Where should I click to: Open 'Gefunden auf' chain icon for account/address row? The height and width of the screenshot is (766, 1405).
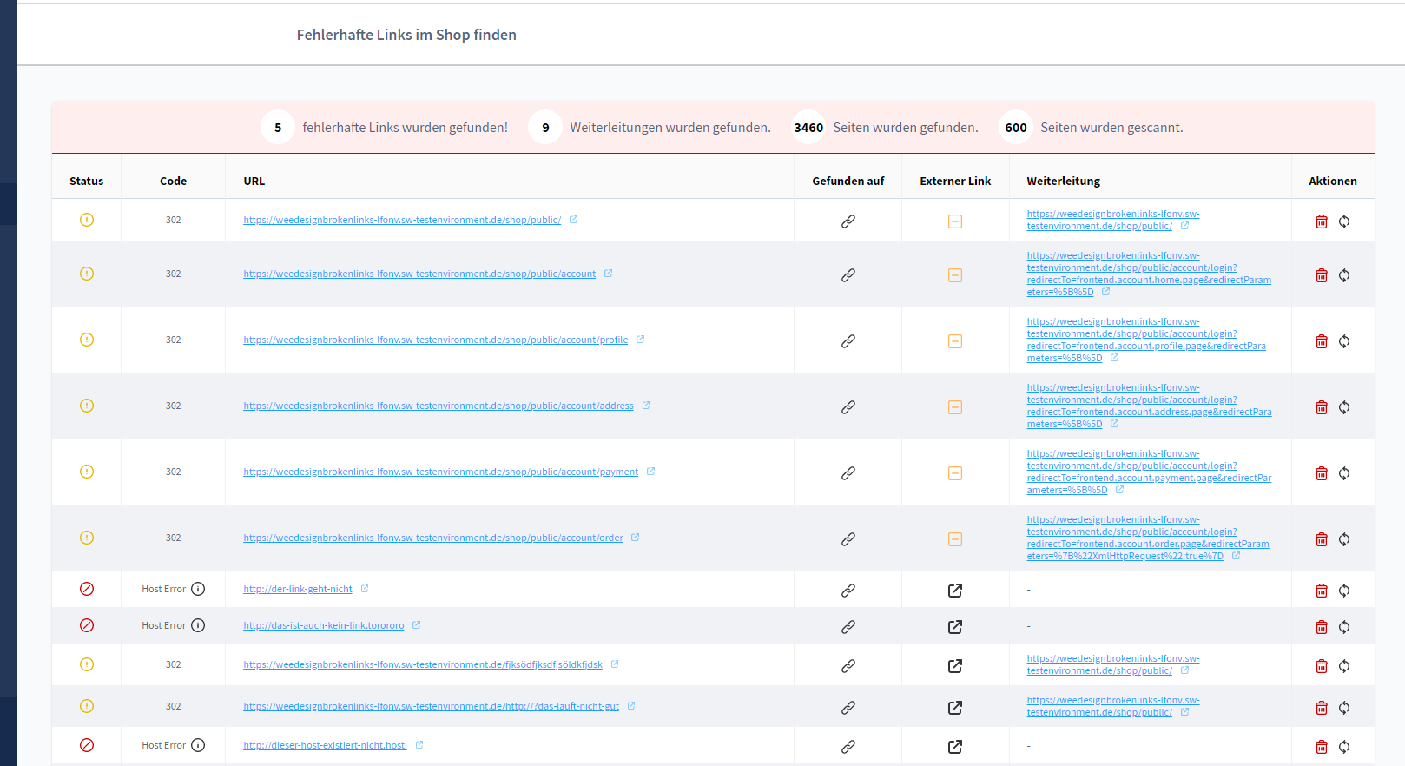(848, 407)
